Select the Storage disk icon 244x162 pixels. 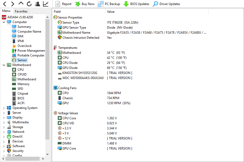point(9,127)
